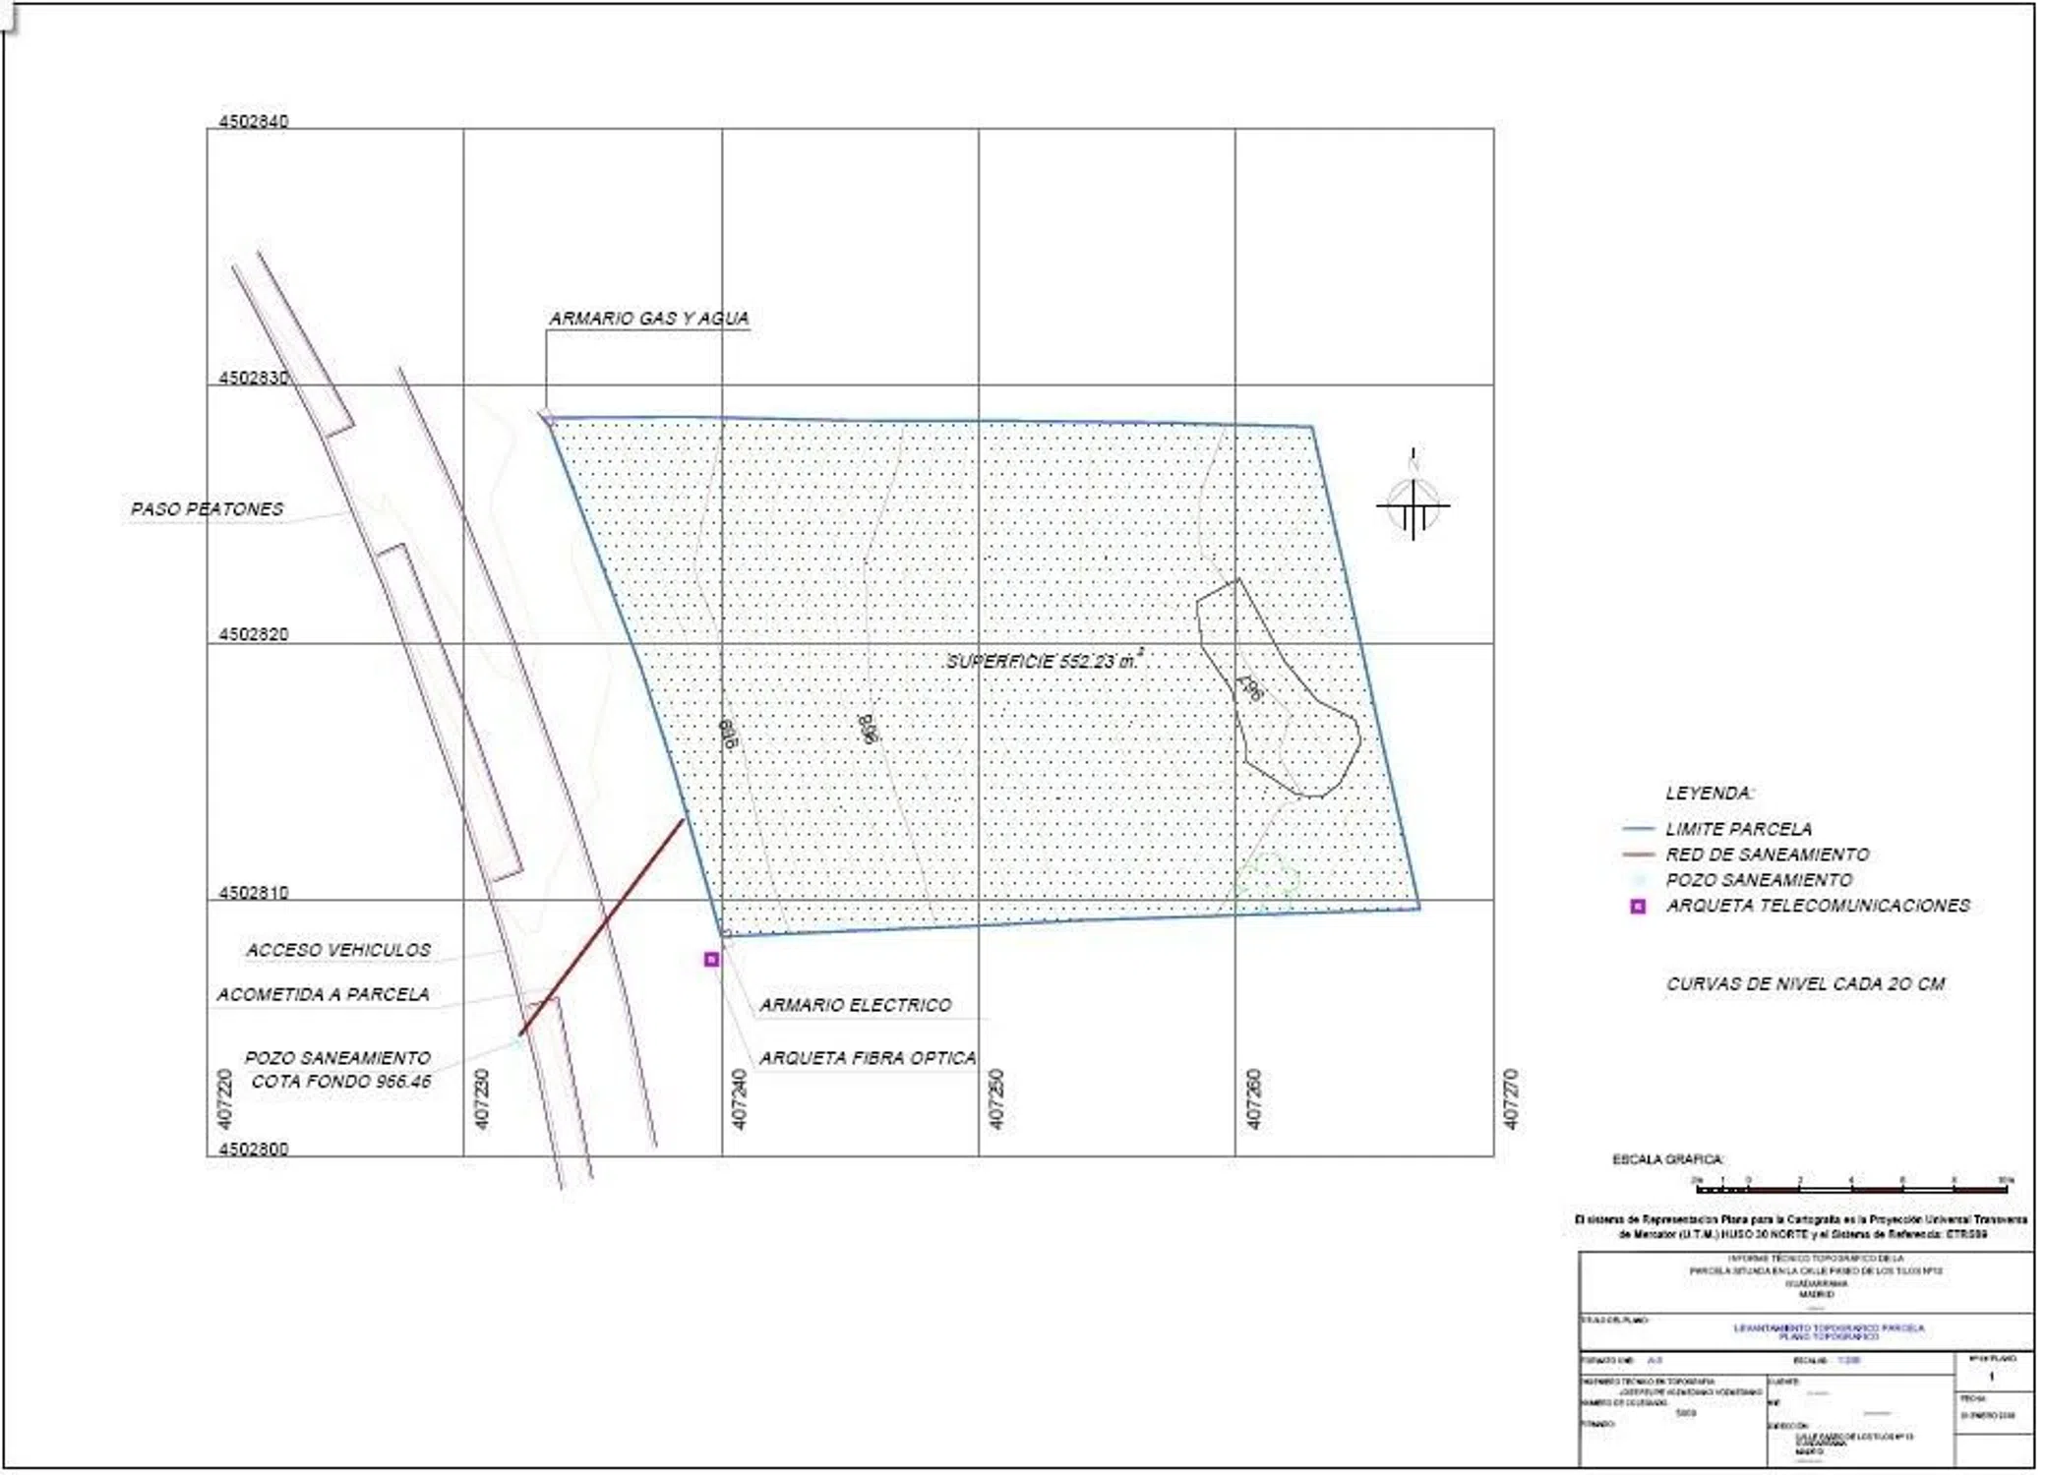Click the blue LIMITE PARCELA legend line
Screen dimensions: 2046x1475
coord(1638,829)
